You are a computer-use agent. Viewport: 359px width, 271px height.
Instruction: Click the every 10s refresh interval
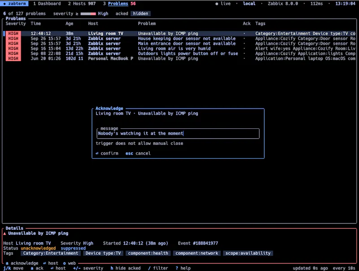tap(344, 268)
